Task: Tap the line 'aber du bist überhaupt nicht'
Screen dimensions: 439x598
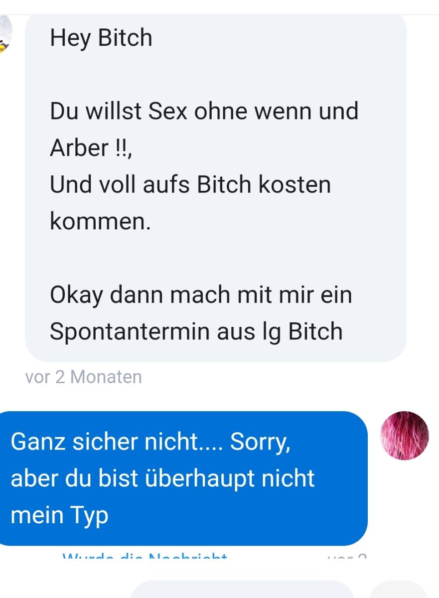Action: [x=162, y=479]
